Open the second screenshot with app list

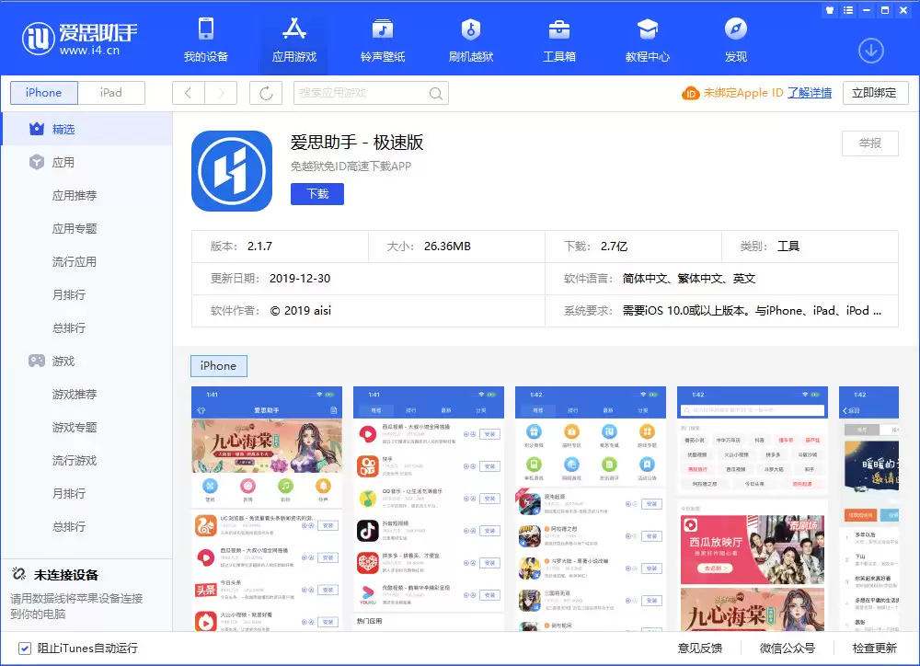[429, 508]
